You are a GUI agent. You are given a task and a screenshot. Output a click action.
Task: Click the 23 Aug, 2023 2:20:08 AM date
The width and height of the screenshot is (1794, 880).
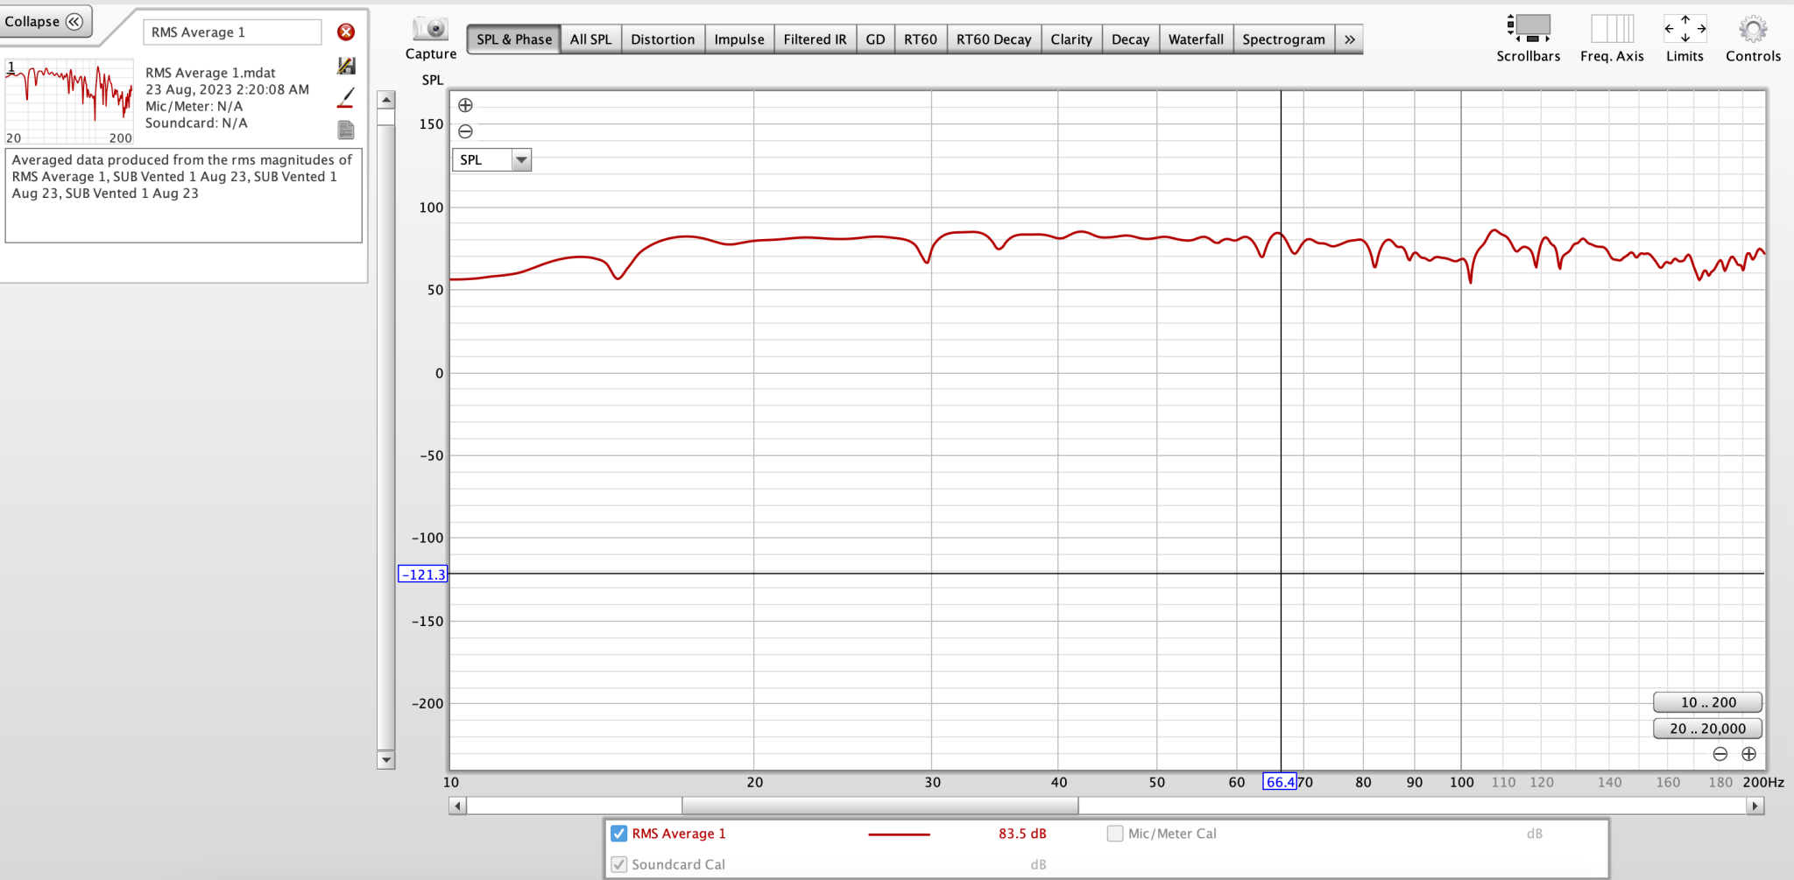[x=227, y=89]
